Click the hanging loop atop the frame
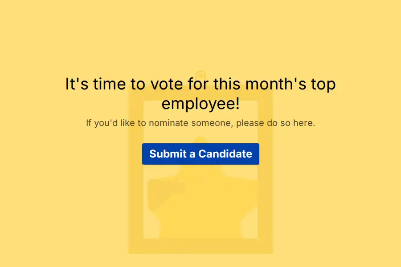401x267 pixels. (x=200, y=75)
